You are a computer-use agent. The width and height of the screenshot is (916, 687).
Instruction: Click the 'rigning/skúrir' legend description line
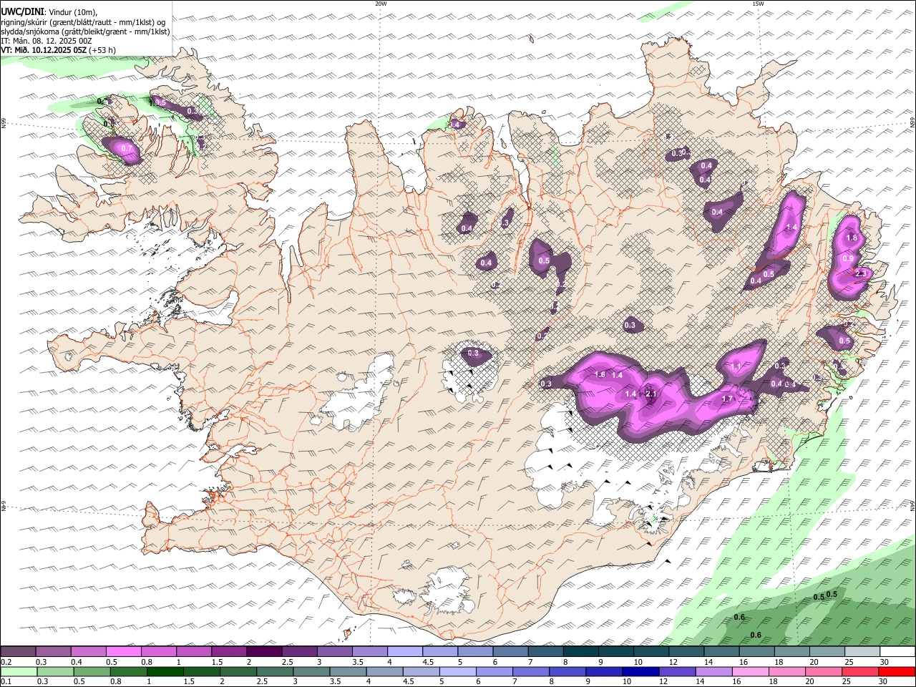coord(83,21)
